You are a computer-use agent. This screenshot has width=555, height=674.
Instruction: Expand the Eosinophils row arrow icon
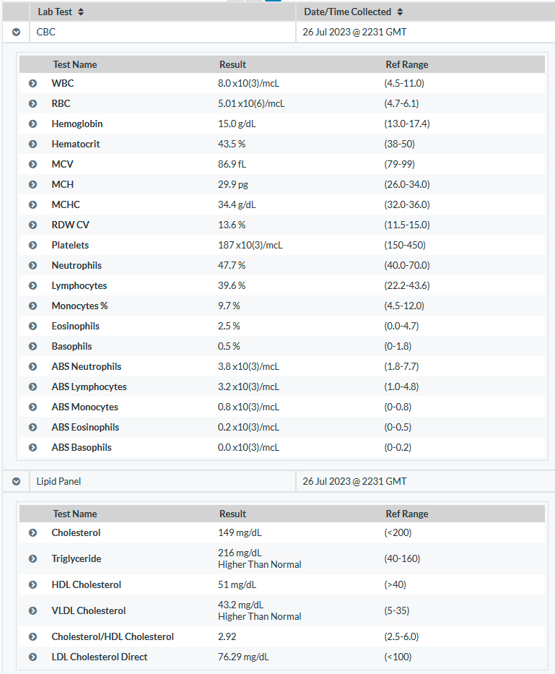pos(32,327)
